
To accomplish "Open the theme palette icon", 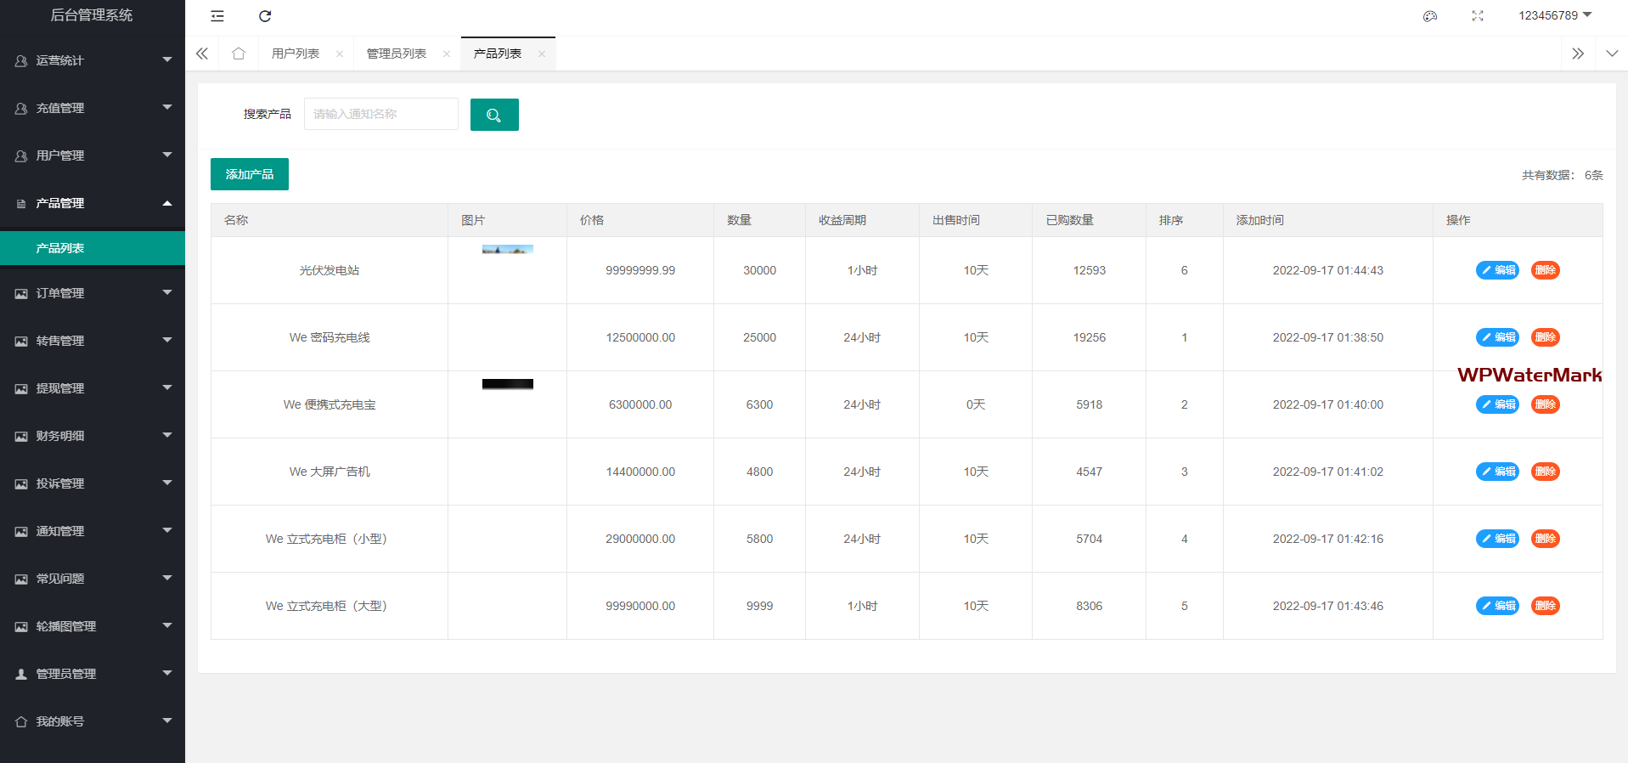I will [1430, 16].
